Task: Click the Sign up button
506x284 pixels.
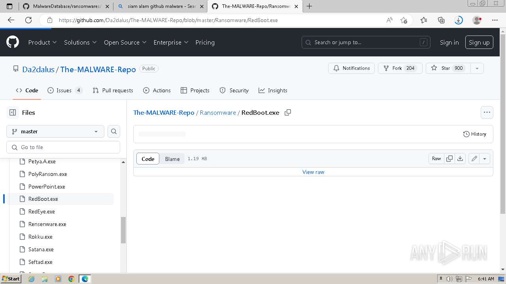Action: 479,42
